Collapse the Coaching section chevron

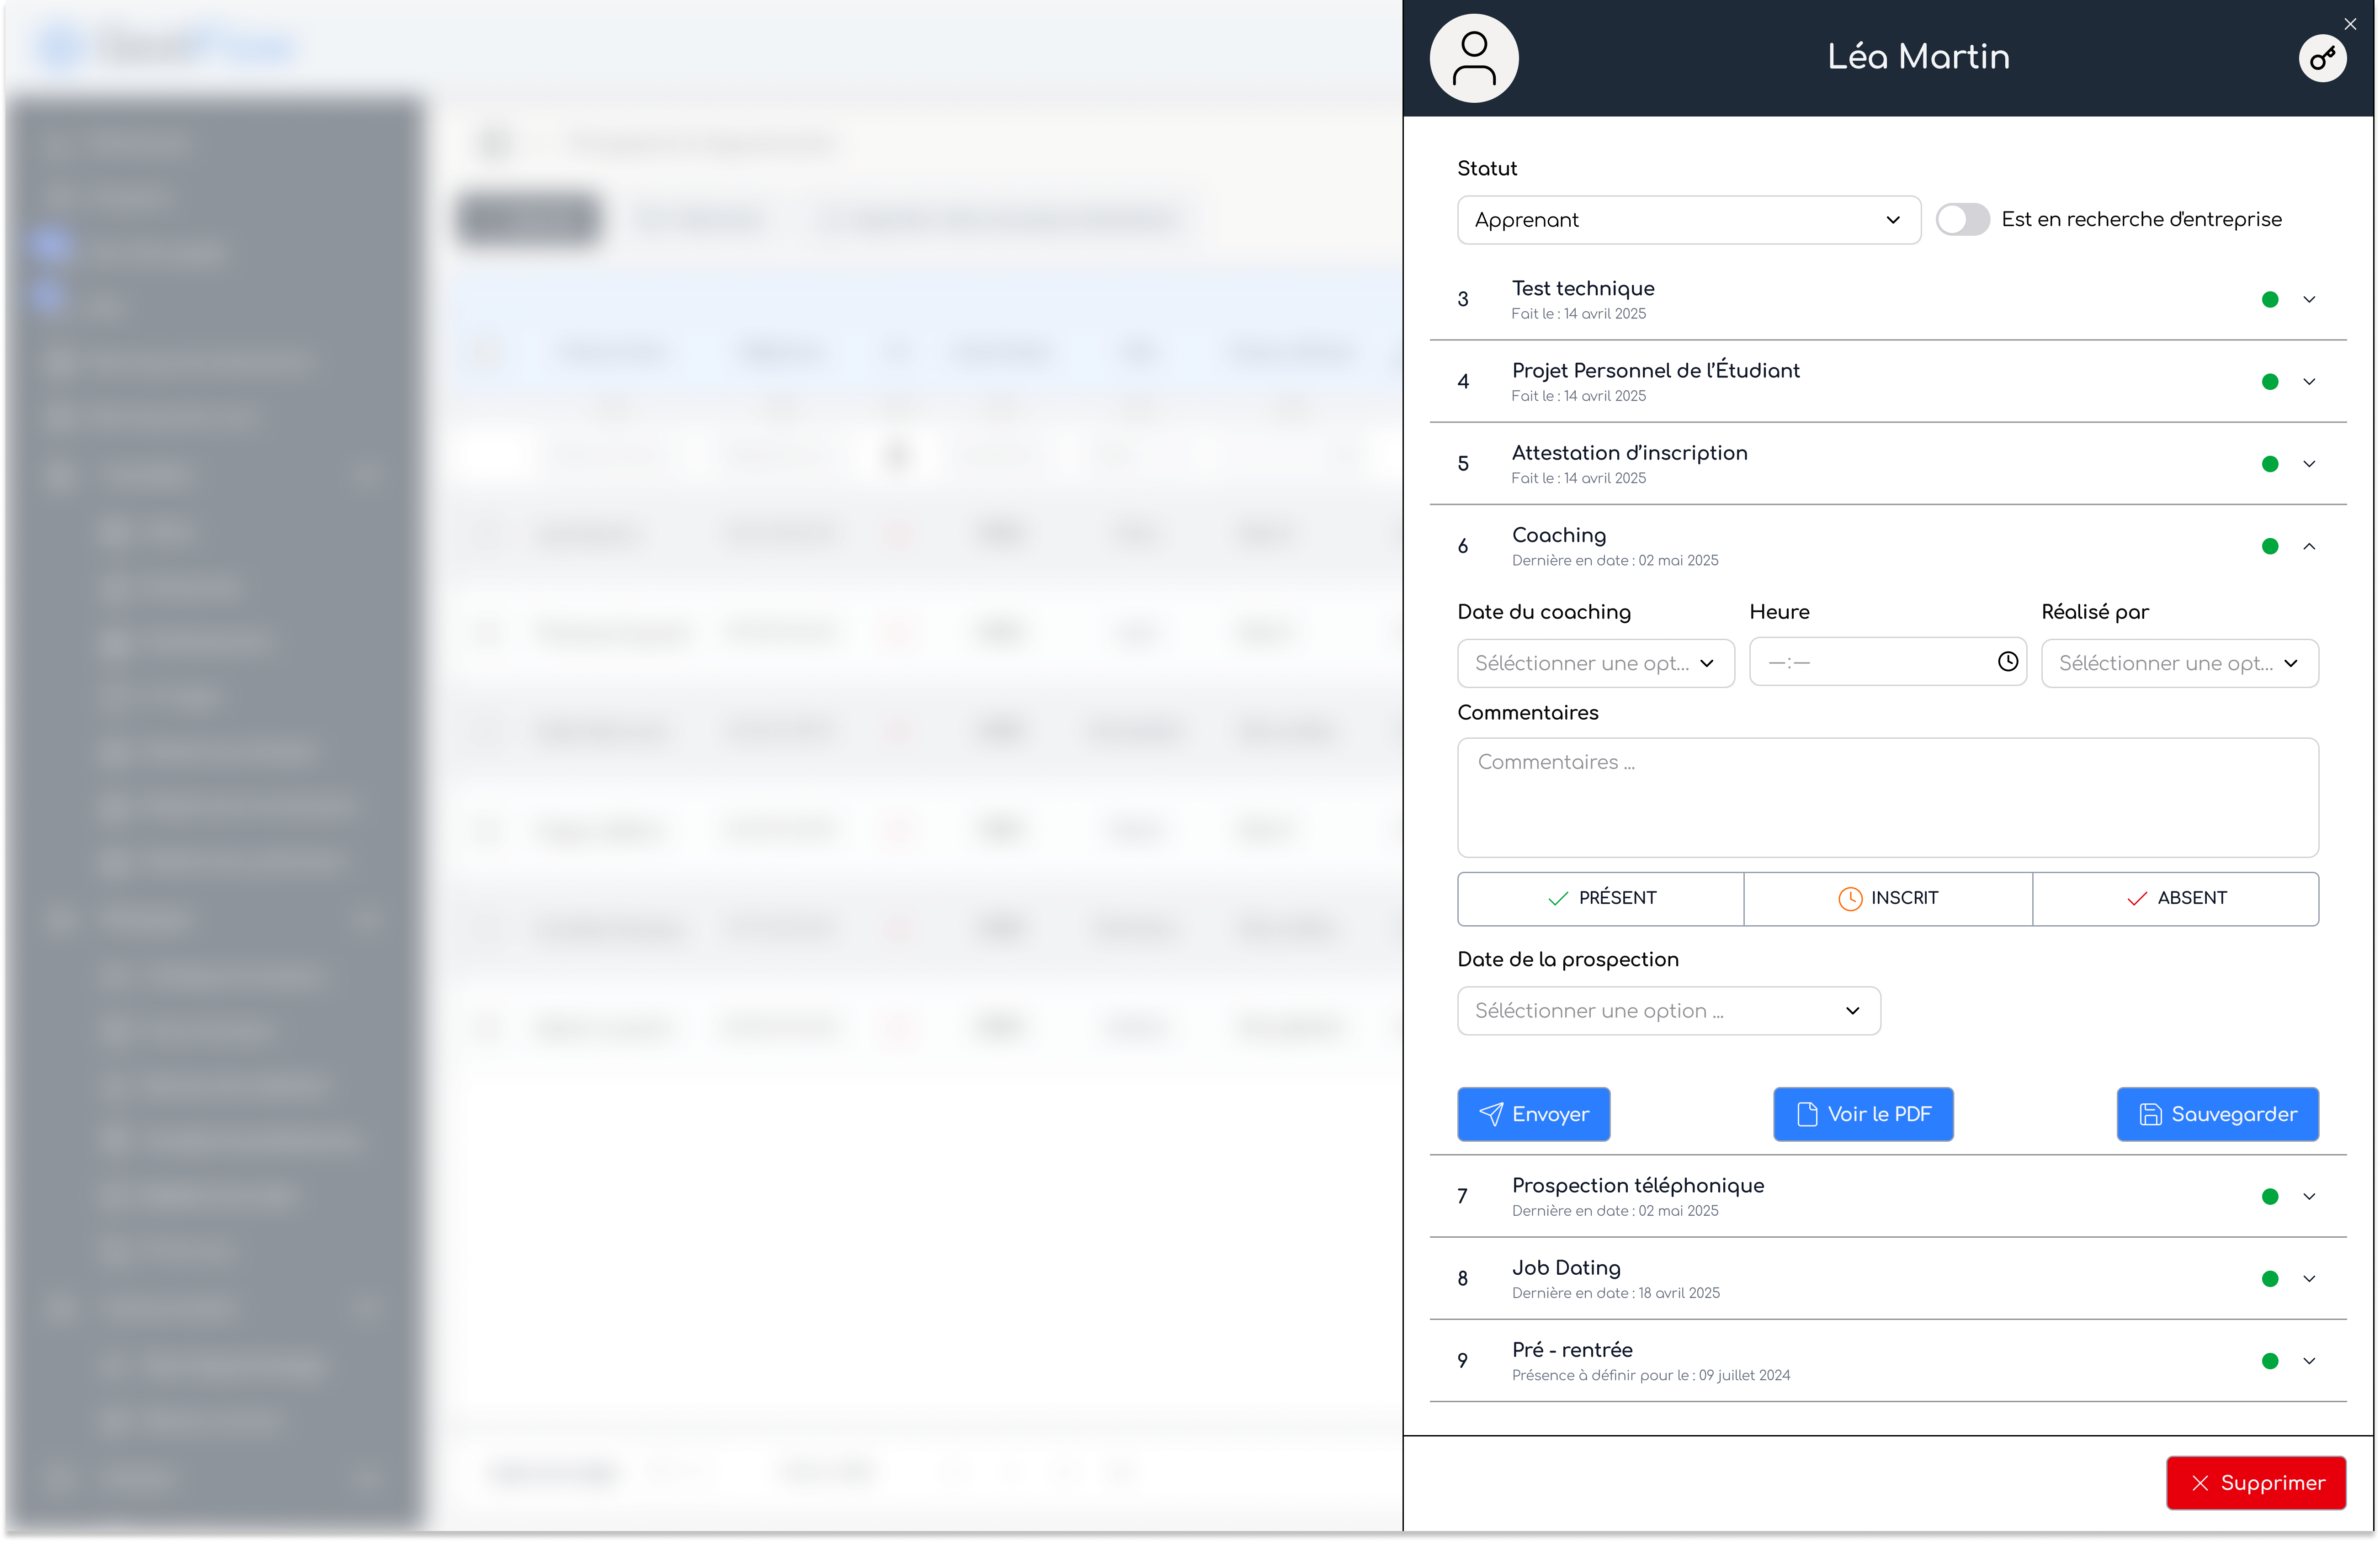click(x=2309, y=546)
